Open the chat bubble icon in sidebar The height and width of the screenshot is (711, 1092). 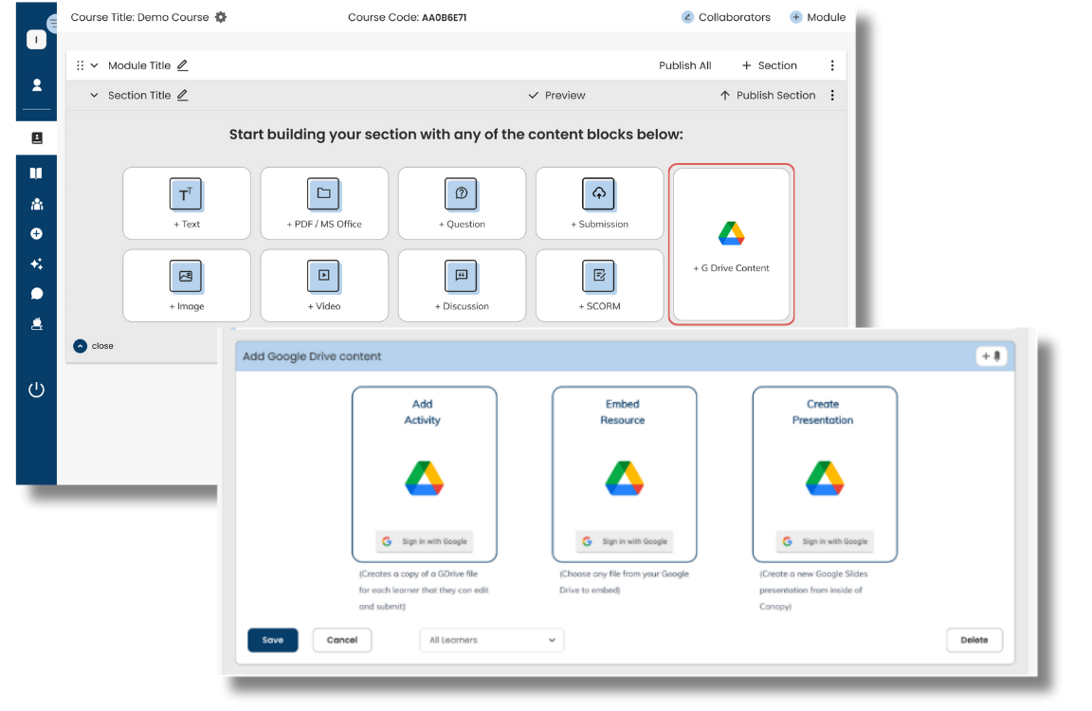pyautogui.click(x=37, y=294)
